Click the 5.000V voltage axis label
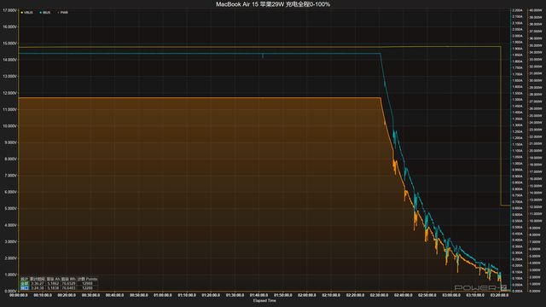This screenshot has height=307, width=546. point(10,208)
